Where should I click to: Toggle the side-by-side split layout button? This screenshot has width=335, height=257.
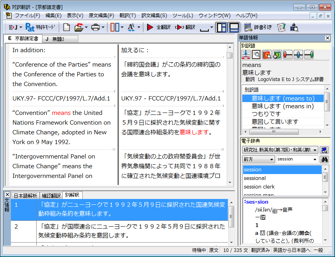(222, 27)
